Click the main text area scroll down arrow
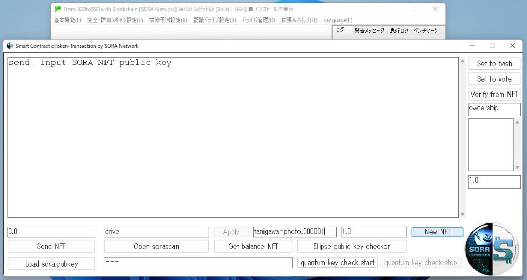 pos(463,214)
